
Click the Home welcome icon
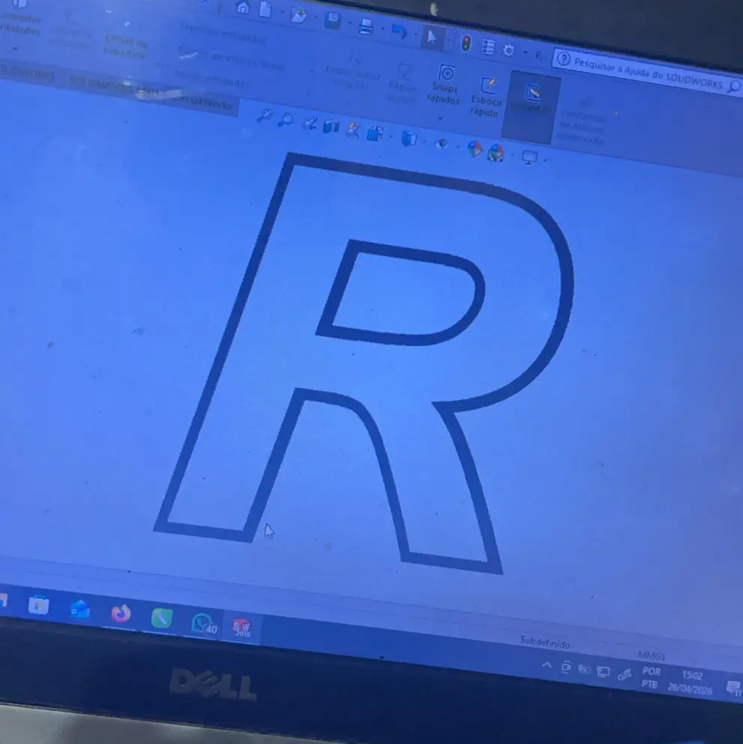point(243,7)
